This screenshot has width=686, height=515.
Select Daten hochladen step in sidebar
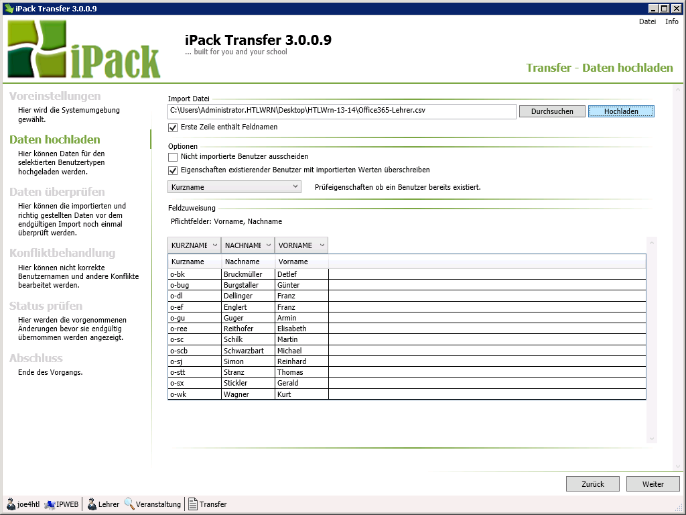[55, 139]
